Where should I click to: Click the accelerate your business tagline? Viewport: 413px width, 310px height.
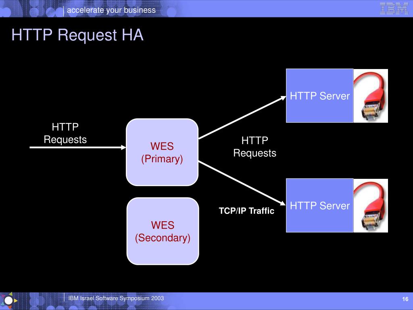click(111, 10)
